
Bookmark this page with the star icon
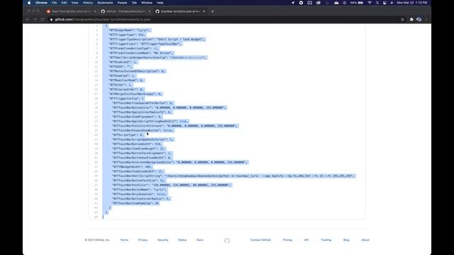coord(402,19)
